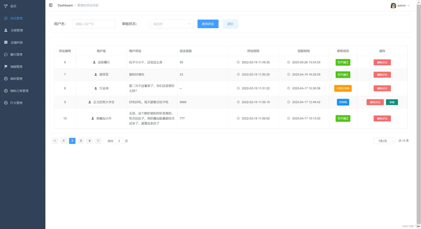Click user icon beside 正义的男大学生
Viewport: 421px width, 229px height.
point(90,102)
